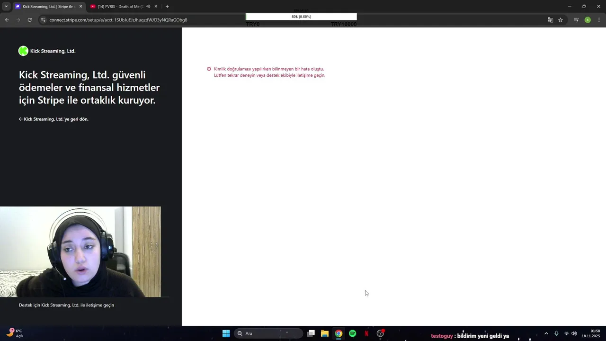Image resolution: width=606 pixels, height=341 pixels.
Task: Go back to the previous page
Action: click(x=7, y=20)
